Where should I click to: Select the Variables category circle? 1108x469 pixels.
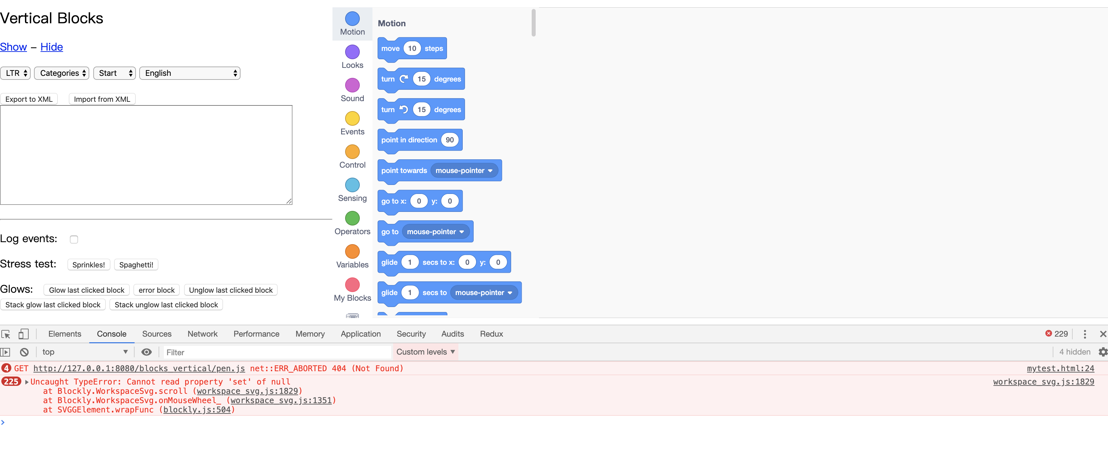[x=352, y=252]
